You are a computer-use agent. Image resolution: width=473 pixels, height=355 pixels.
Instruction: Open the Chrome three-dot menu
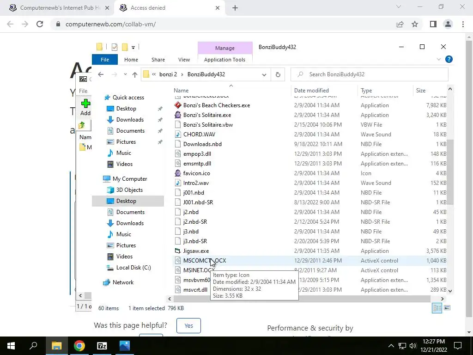click(463, 24)
